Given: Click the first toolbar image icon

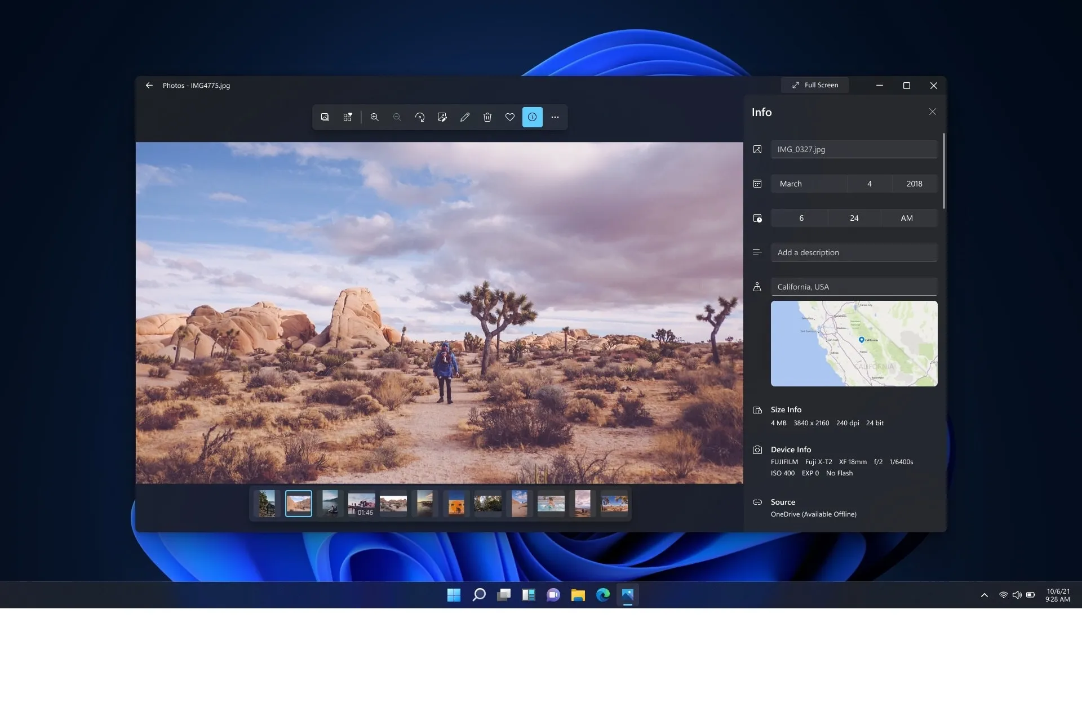Looking at the screenshot, I should coord(325,117).
